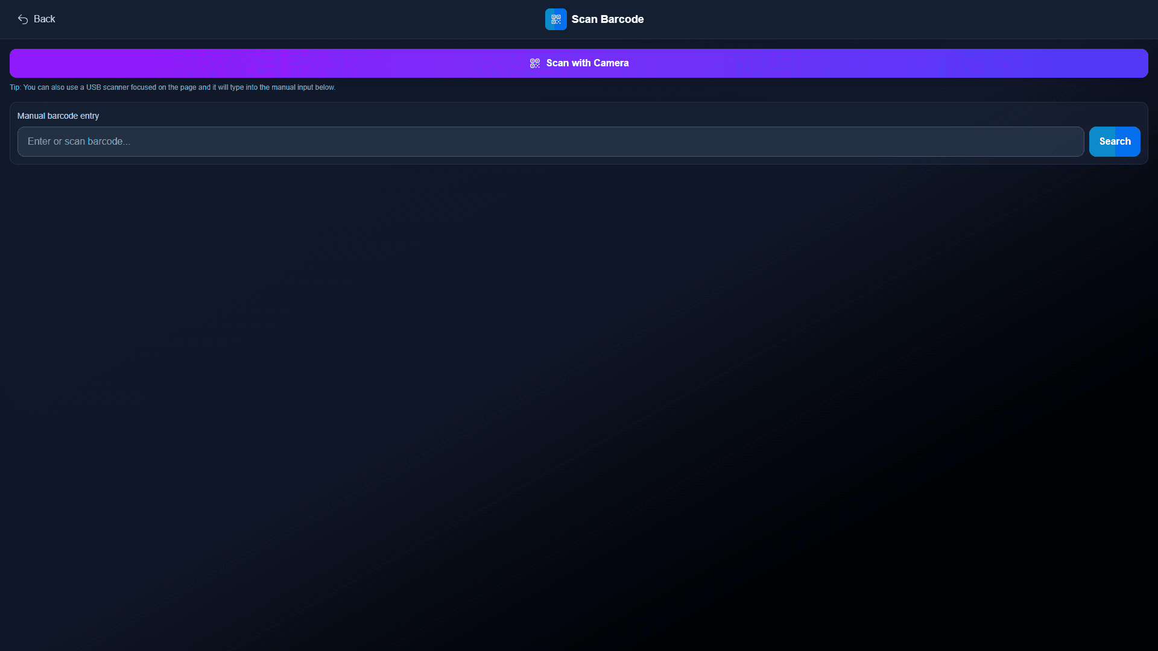Click the word Tip in hint line
This screenshot has width=1158, height=651.
click(x=14, y=87)
